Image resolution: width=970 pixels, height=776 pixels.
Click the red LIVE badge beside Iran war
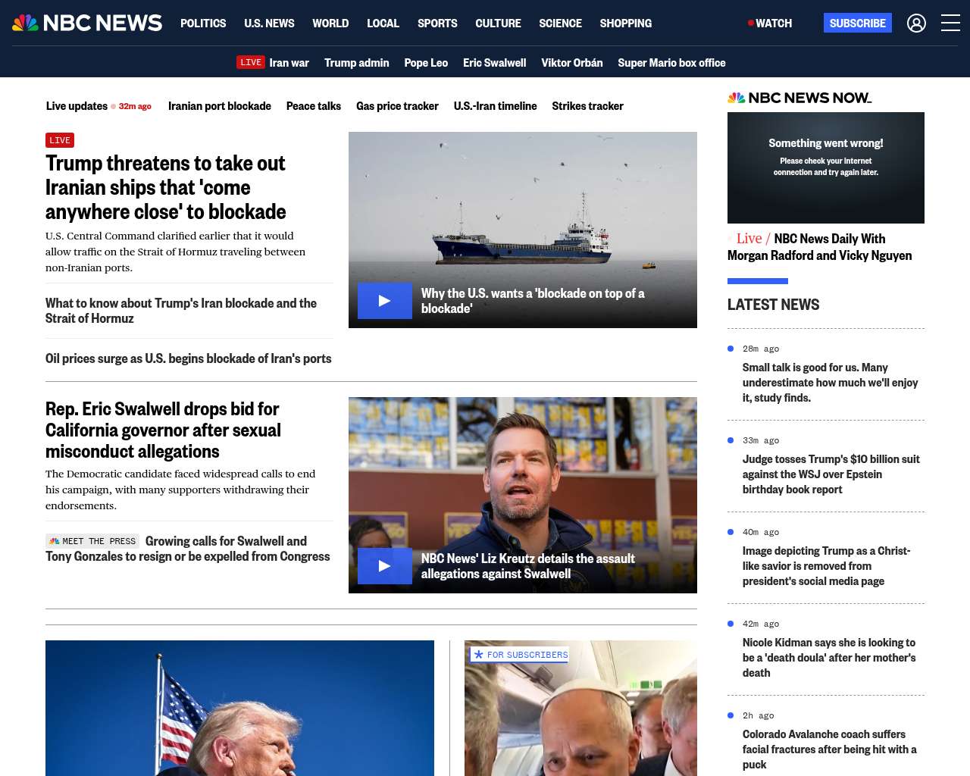[250, 63]
